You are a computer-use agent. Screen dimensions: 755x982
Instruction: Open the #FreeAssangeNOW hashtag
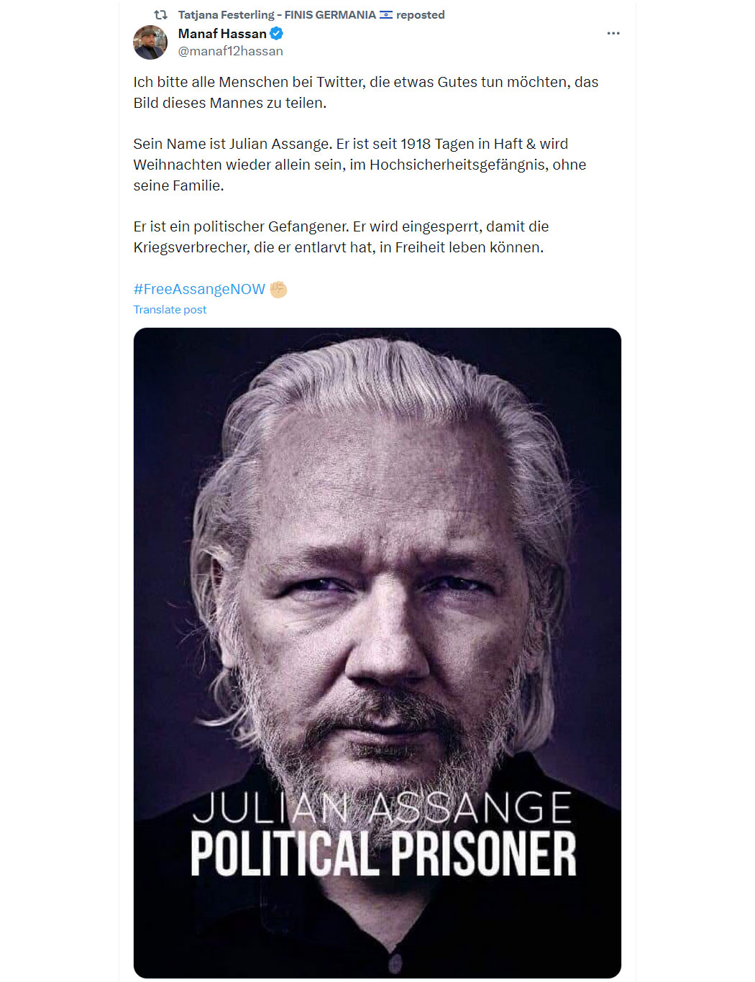point(199,289)
